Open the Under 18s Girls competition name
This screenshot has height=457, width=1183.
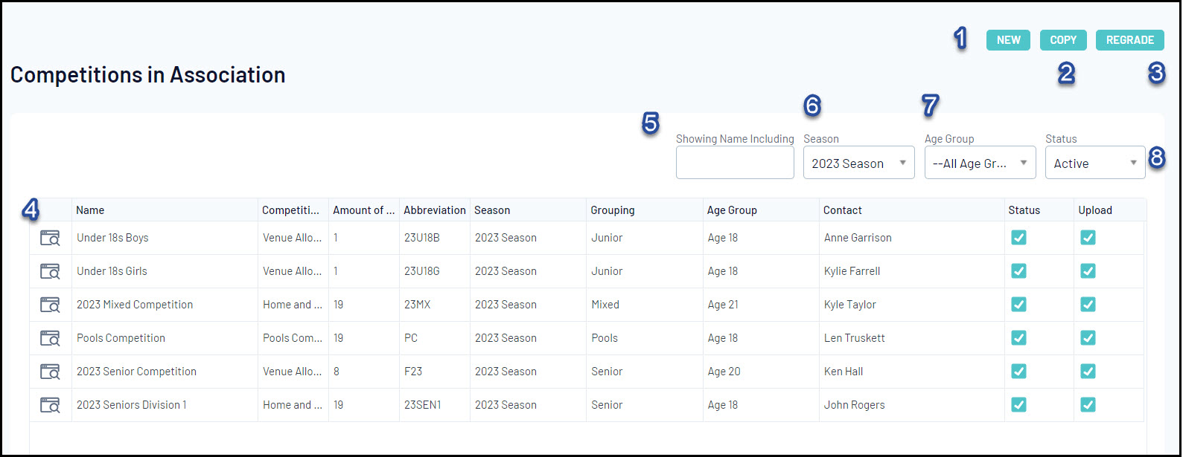[112, 271]
